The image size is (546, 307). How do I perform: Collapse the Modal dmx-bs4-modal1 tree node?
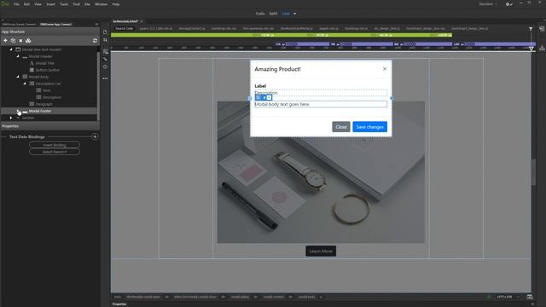pos(11,49)
